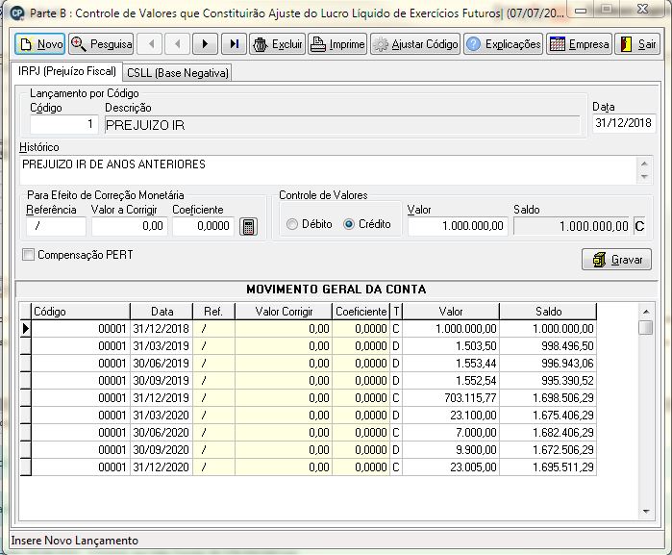Open Explicações help button

click(503, 44)
